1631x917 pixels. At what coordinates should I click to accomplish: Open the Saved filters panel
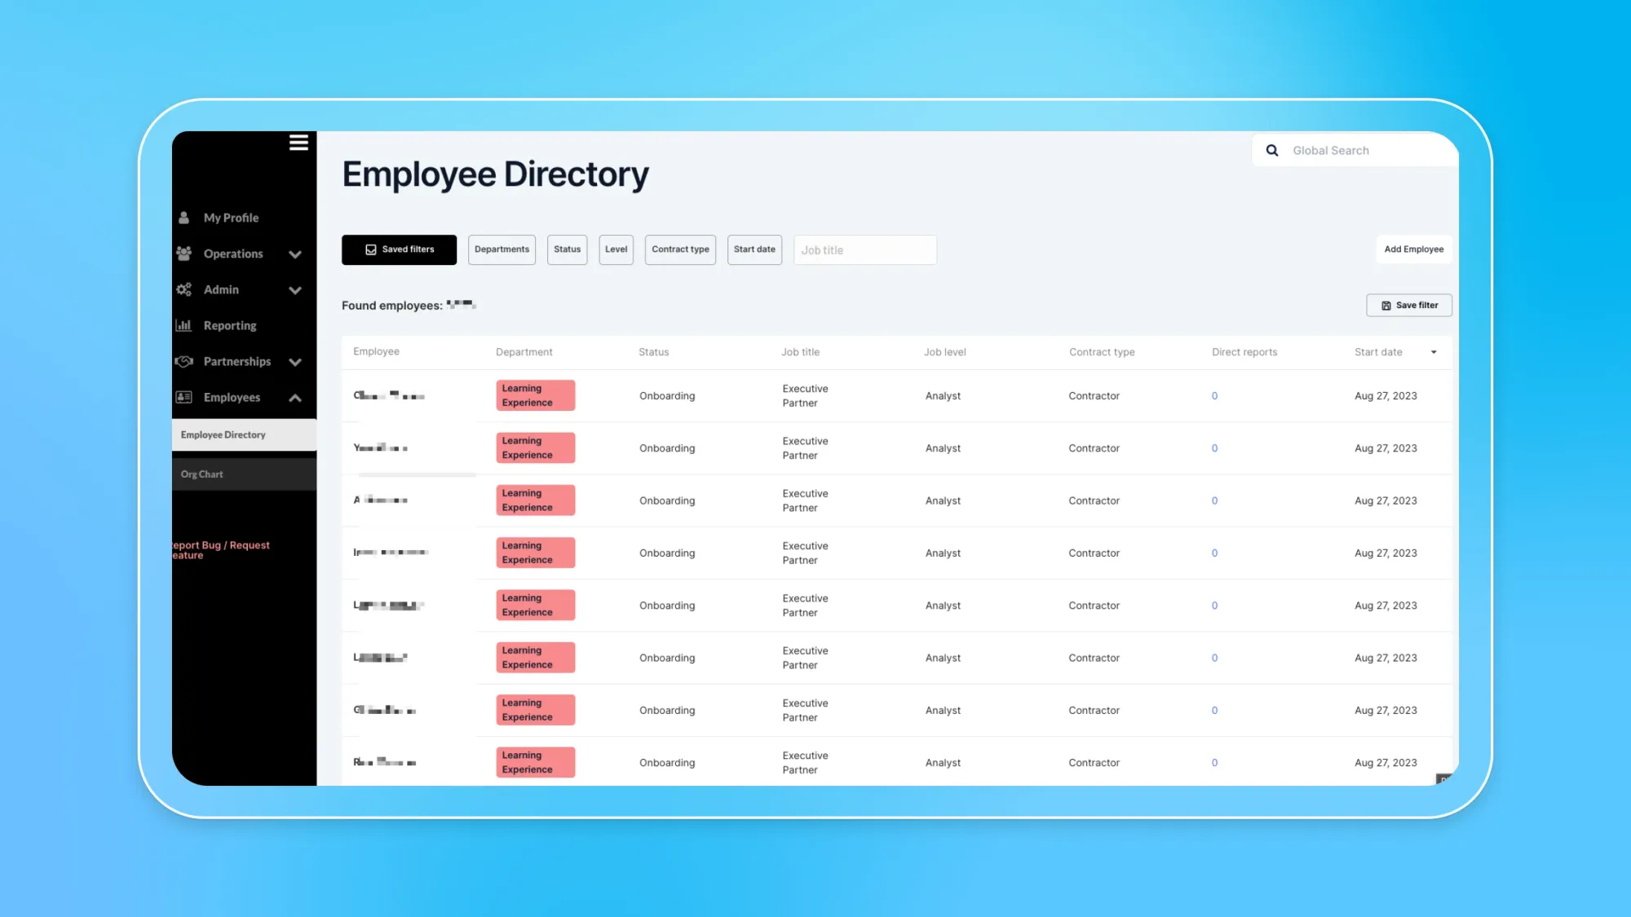coord(399,249)
